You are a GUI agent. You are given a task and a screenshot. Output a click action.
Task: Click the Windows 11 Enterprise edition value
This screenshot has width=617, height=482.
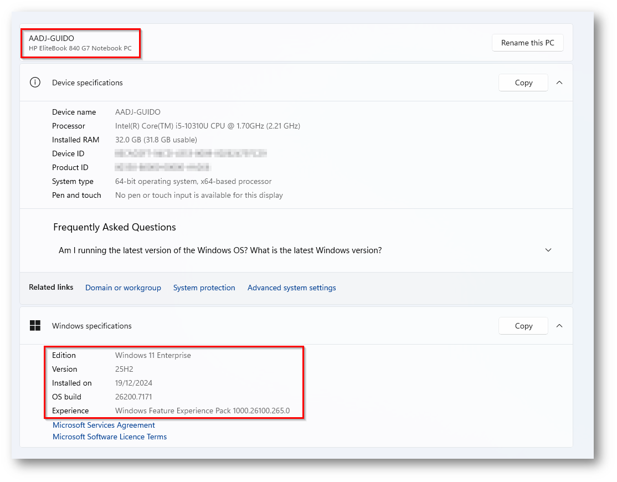click(x=153, y=355)
